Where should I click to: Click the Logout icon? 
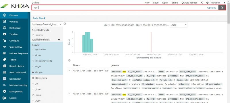[5, 98]
